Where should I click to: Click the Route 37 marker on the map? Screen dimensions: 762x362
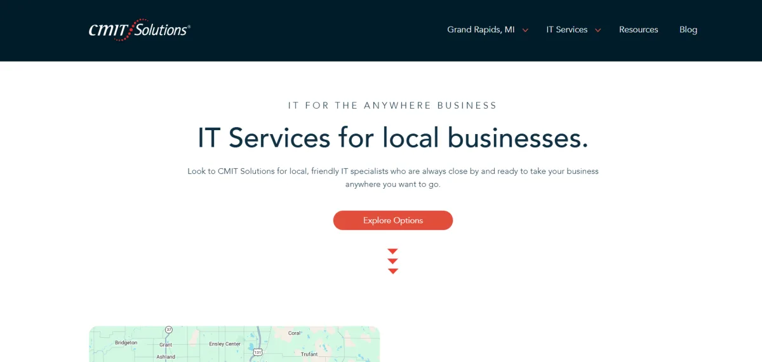pos(168,330)
